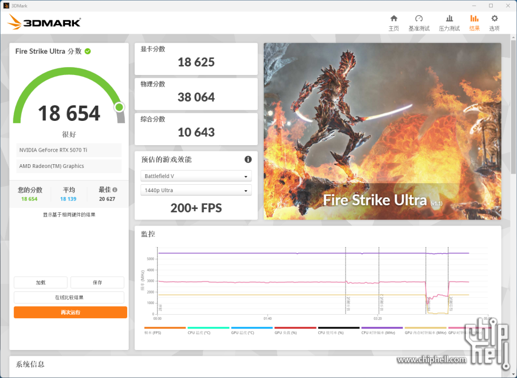Image resolution: width=517 pixels, height=378 pixels.
Task: Toggle CPU 温度 (°C) teal legend line
Action: point(208,330)
